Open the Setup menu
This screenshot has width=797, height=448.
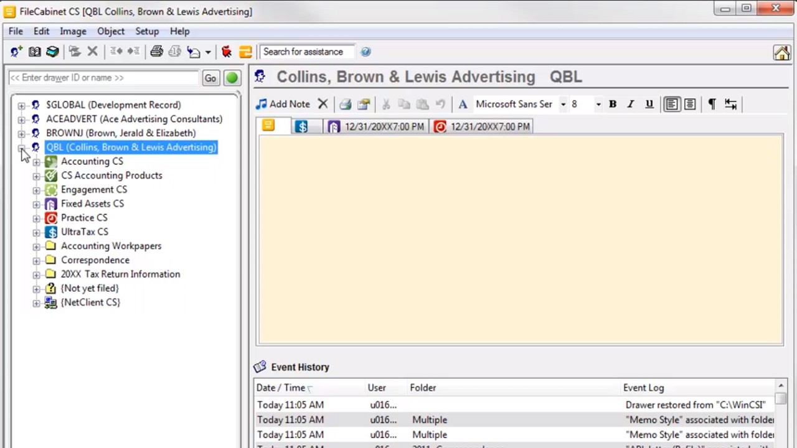pyautogui.click(x=147, y=31)
